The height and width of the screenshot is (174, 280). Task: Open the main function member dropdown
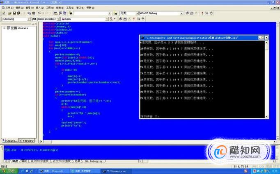coord(107,19)
